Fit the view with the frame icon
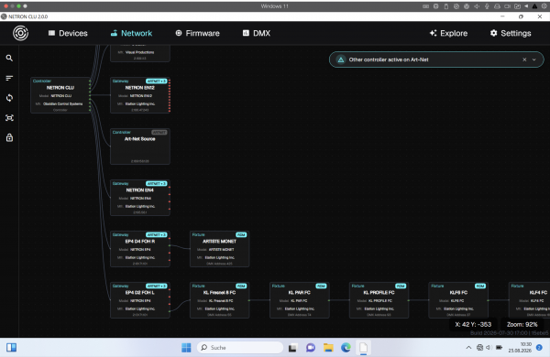 click(9, 118)
